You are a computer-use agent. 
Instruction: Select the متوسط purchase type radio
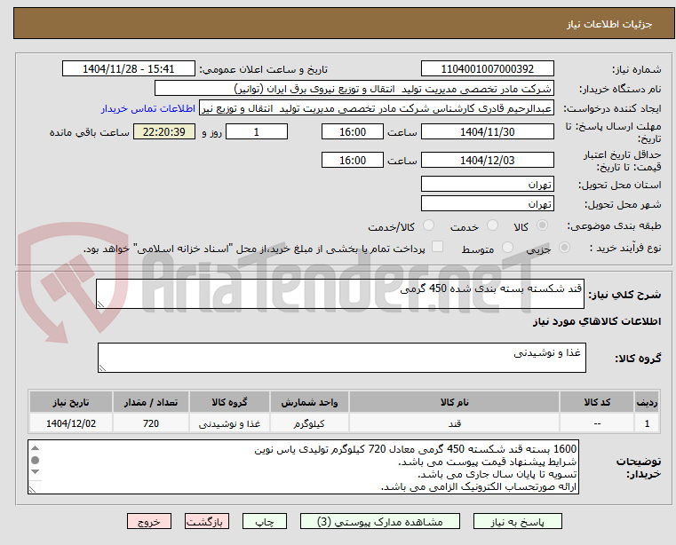(507, 248)
